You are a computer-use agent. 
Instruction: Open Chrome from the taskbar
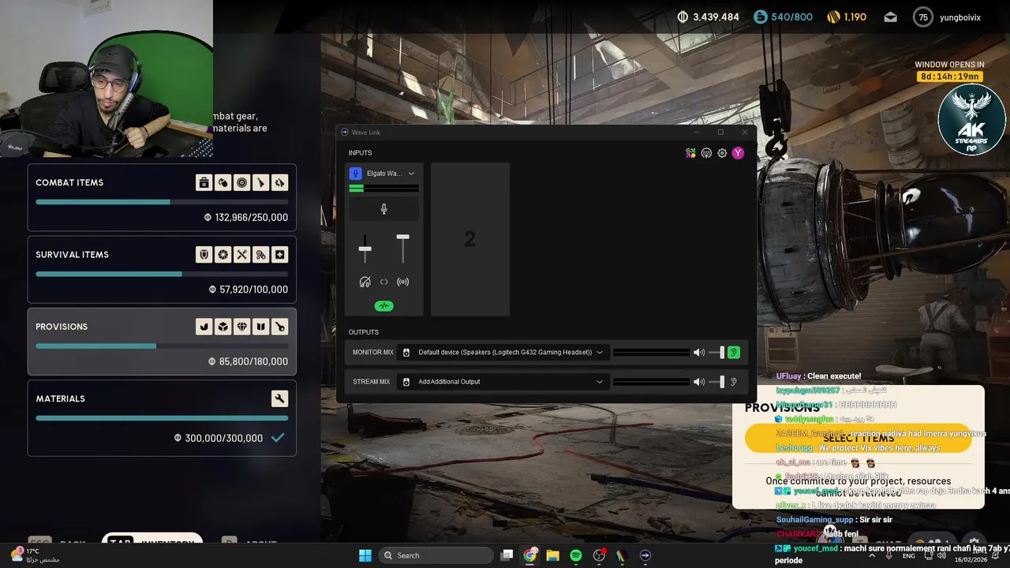[x=530, y=555]
